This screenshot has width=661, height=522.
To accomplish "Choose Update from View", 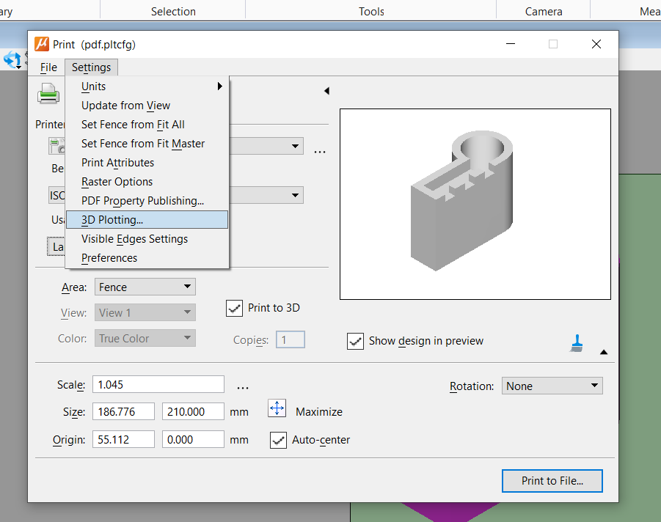I will click(147, 106).
